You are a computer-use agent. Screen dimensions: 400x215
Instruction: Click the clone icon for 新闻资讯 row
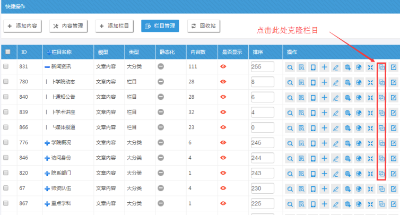(381, 67)
